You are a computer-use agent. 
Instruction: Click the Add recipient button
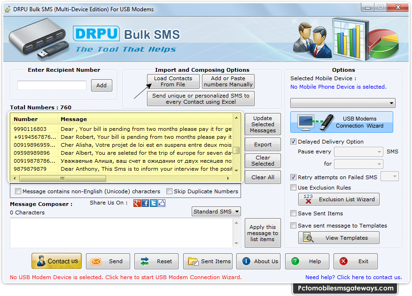click(x=101, y=85)
